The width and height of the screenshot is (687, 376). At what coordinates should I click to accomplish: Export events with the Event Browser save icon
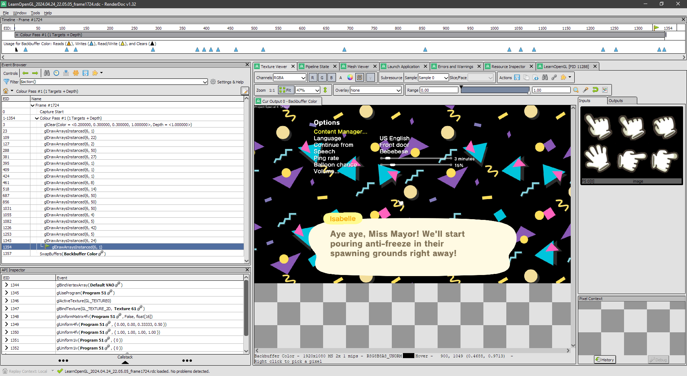(86, 73)
